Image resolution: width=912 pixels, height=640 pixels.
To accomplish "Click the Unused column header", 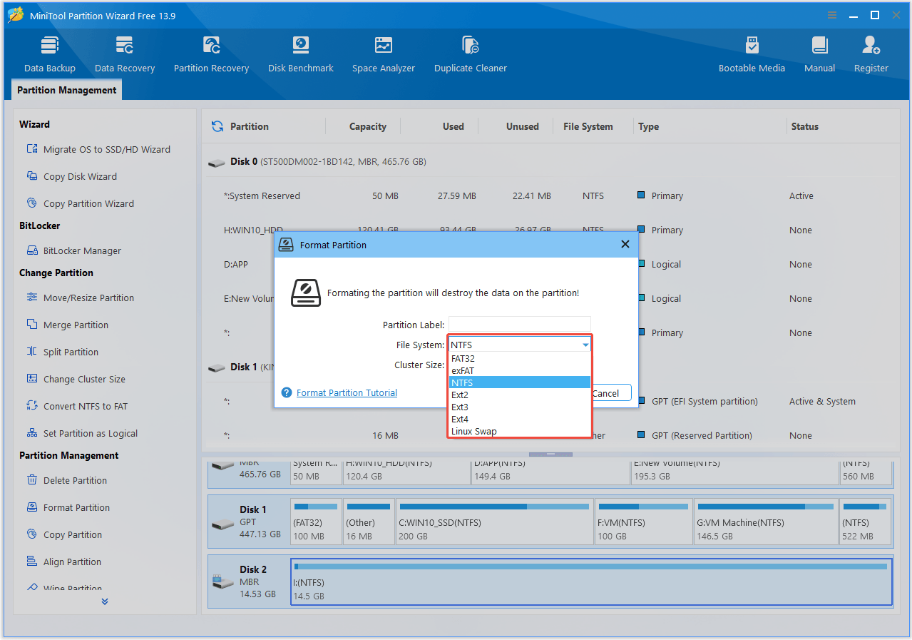I will click(x=522, y=126).
